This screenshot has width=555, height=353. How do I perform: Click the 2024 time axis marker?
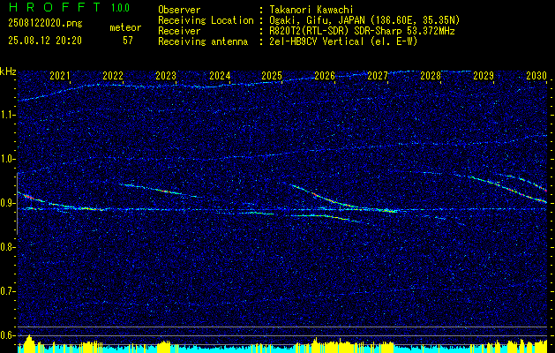point(220,75)
